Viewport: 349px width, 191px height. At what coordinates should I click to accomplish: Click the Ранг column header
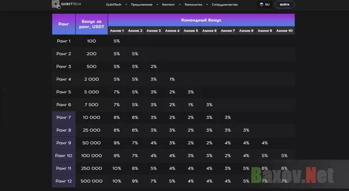[x=63, y=24]
